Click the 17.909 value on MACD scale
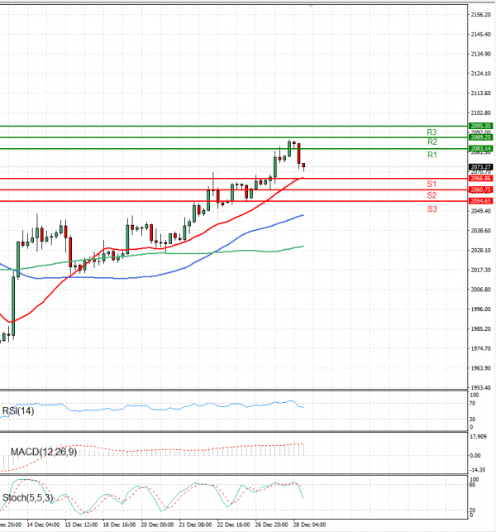 coord(479,437)
